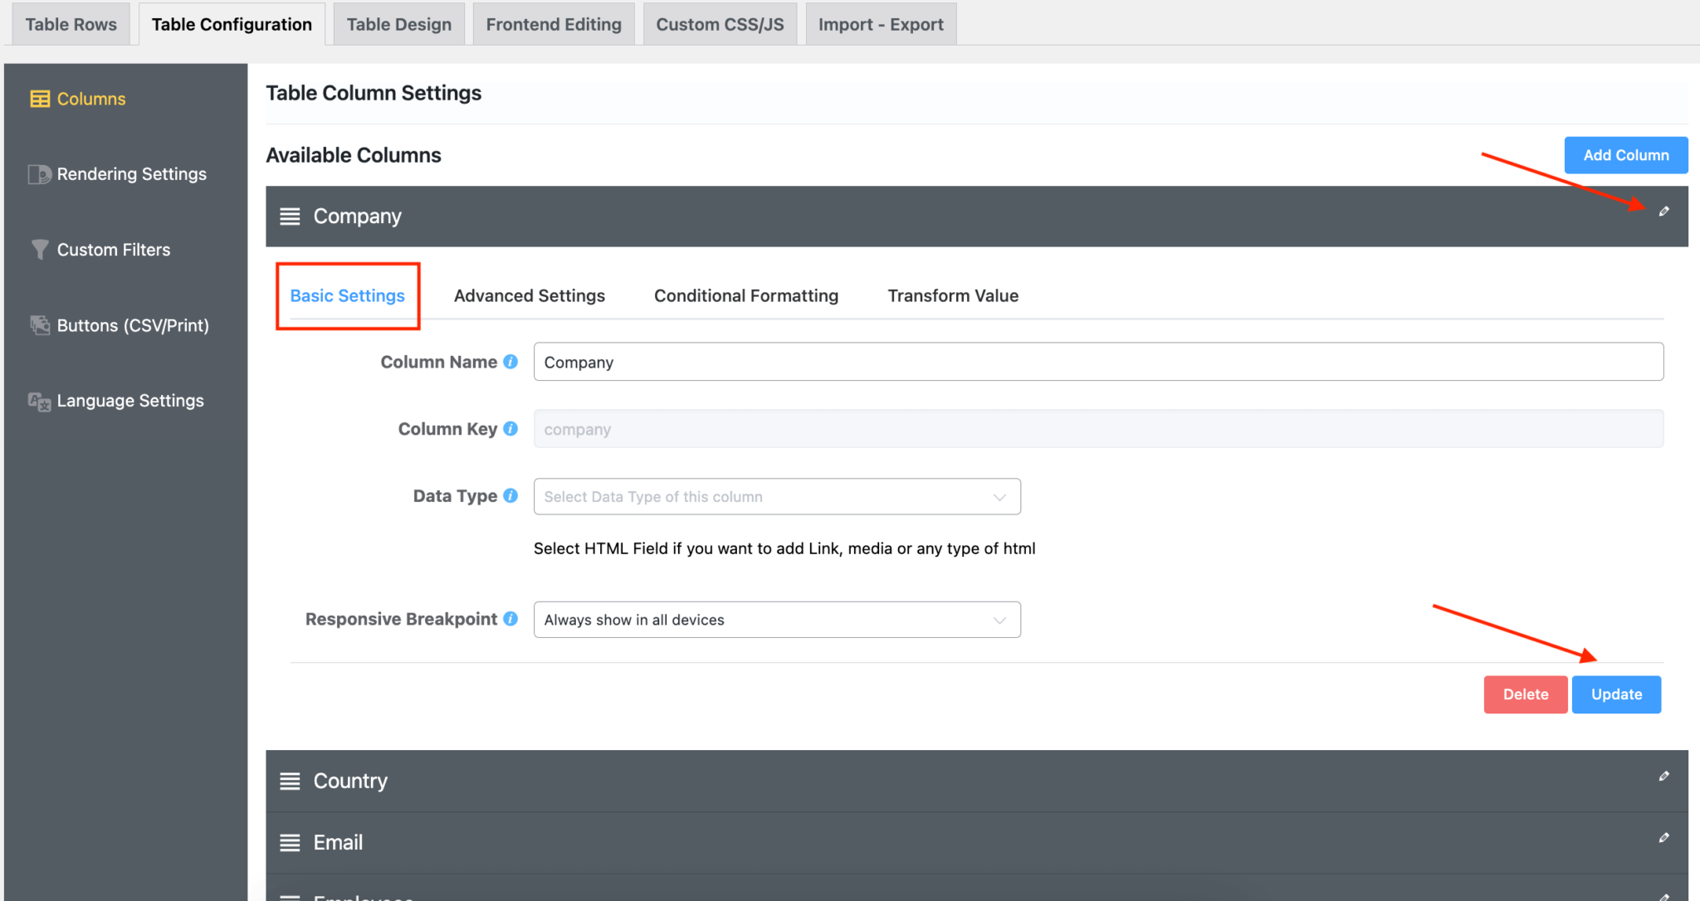Click the pencil edit icon on Country row
Viewport: 1700px width, 901px height.
tap(1664, 777)
